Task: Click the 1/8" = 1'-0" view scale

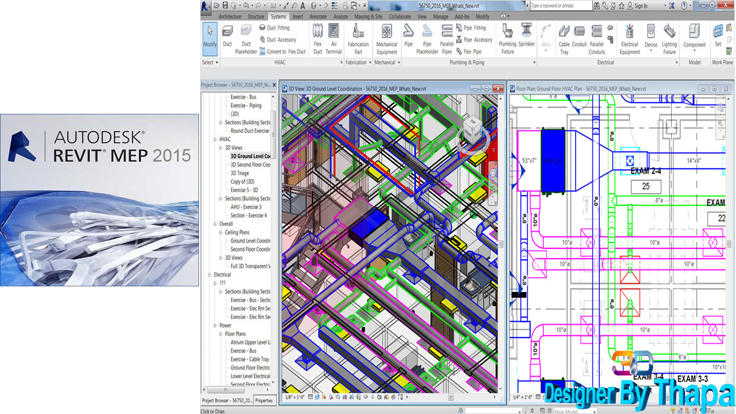Action: (x=294, y=397)
